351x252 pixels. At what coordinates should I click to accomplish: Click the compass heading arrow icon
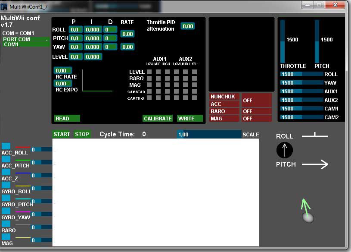click(x=285, y=150)
